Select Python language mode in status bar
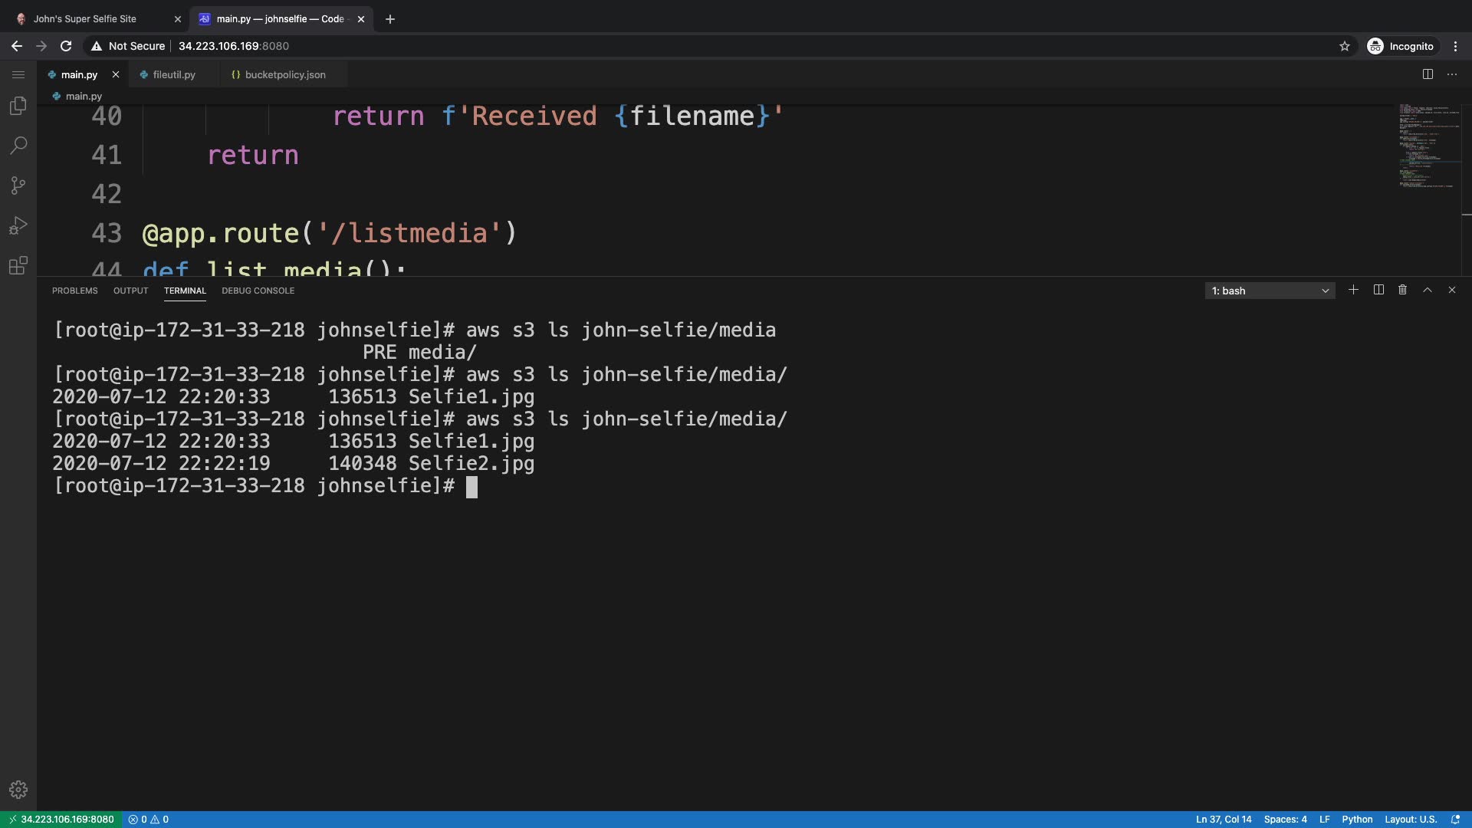This screenshot has width=1472, height=828. (1357, 819)
